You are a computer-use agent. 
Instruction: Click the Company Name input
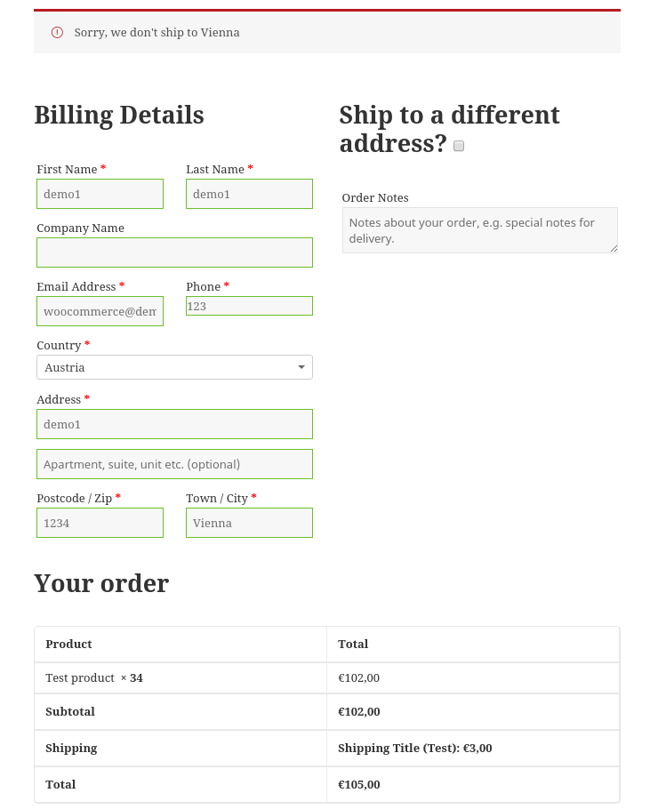[x=174, y=252]
